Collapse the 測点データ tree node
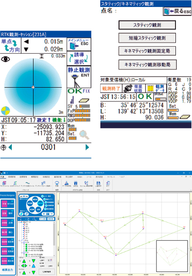Viewport: 192px width, 276px height. point(19,222)
